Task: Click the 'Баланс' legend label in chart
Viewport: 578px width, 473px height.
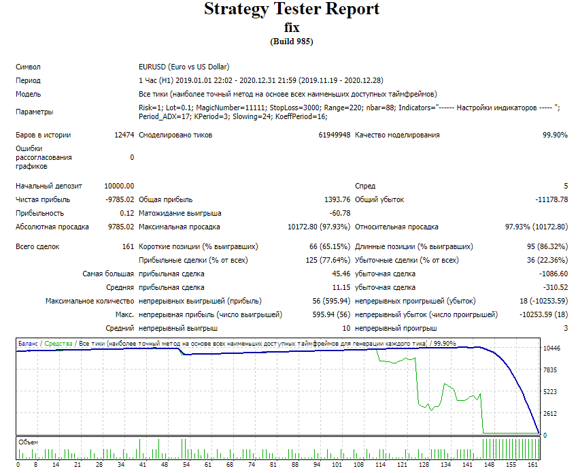Action: tap(28, 344)
